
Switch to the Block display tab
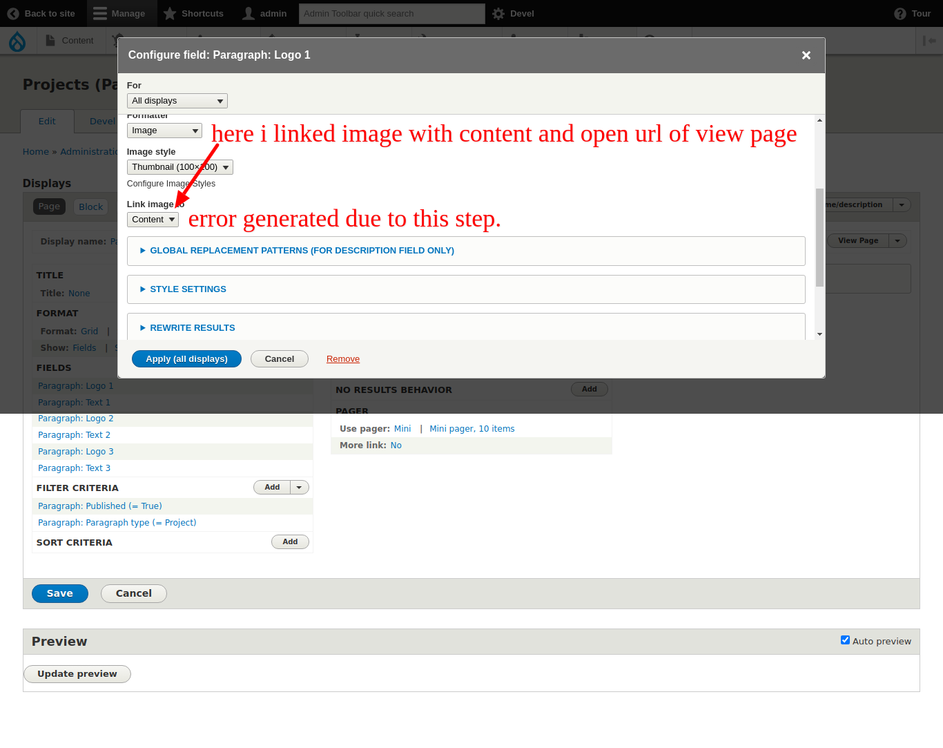[x=90, y=207]
